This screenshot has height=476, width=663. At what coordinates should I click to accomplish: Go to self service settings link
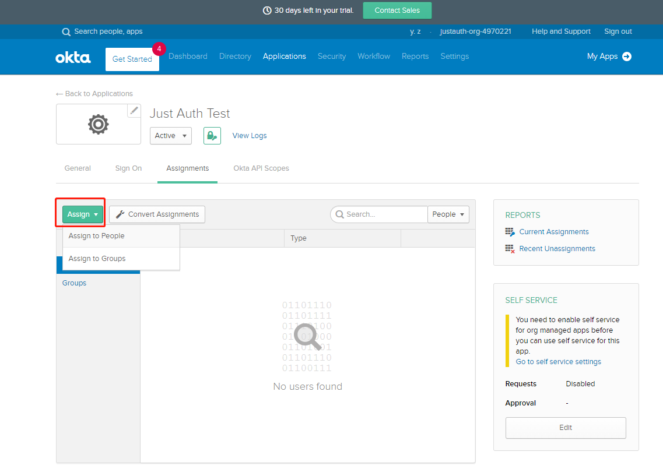pyautogui.click(x=558, y=362)
